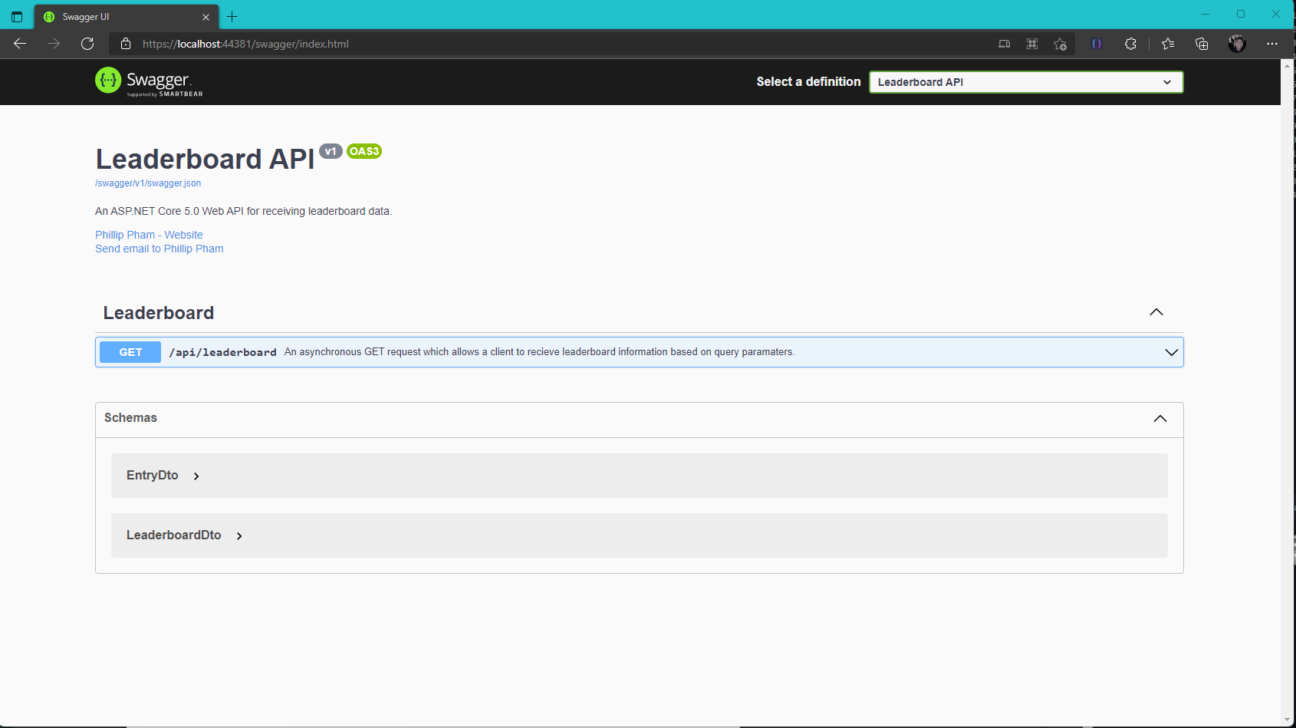Open the blue braces extension icon
Viewport: 1296px width, 728px height.
[1097, 44]
